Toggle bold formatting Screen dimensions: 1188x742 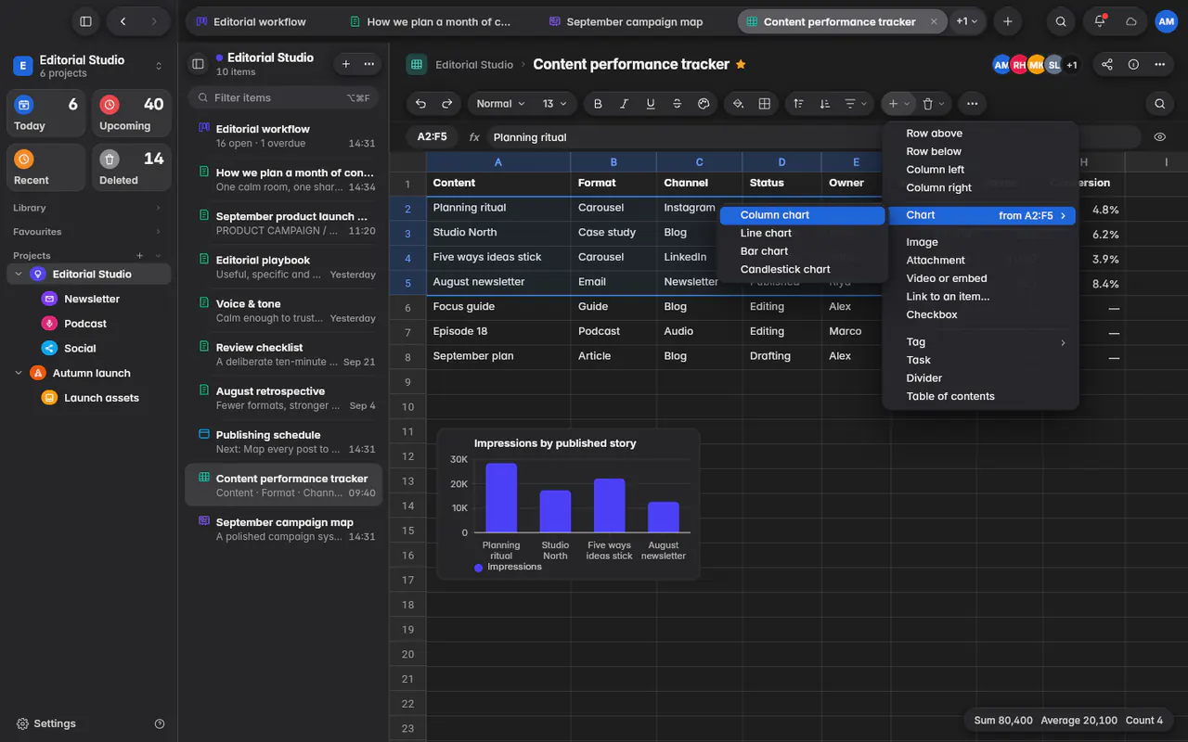[x=598, y=104]
